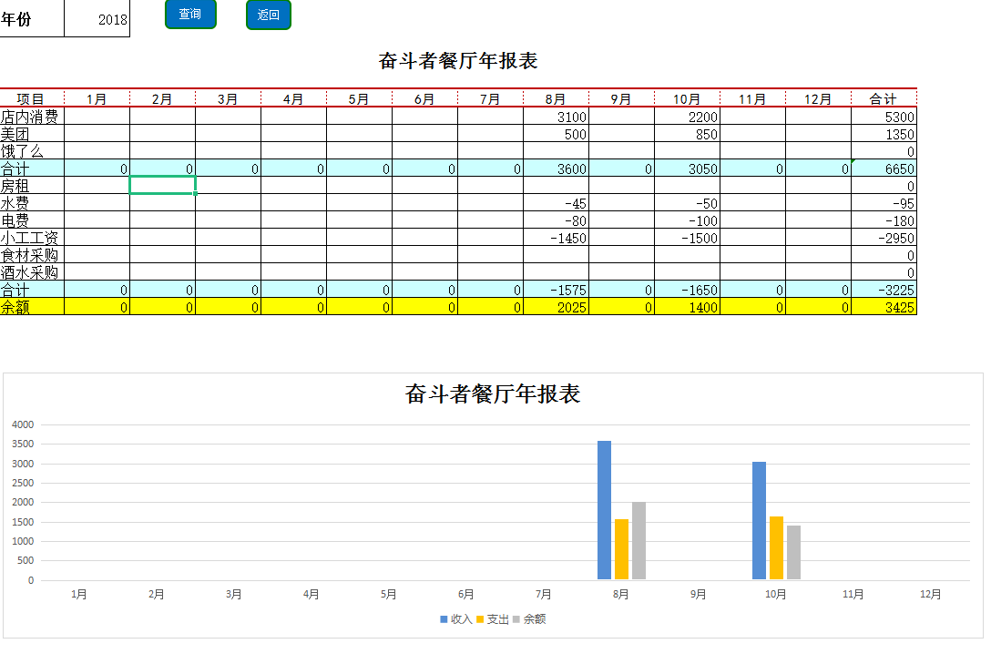This screenshot has height=654, width=991.
Task: Select the cell with value 2200
Action: (687, 117)
